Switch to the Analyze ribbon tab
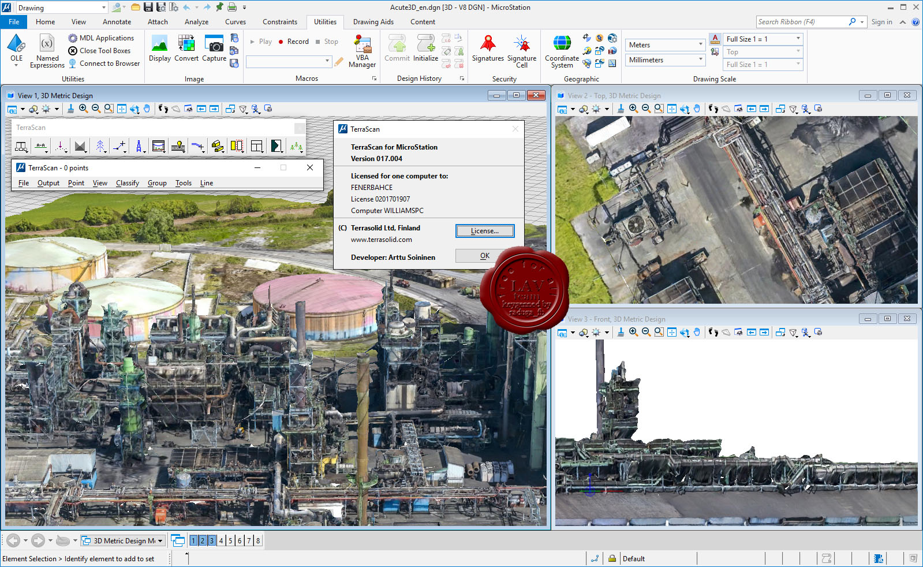923x567 pixels. pyautogui.click(x=196, y=22)
